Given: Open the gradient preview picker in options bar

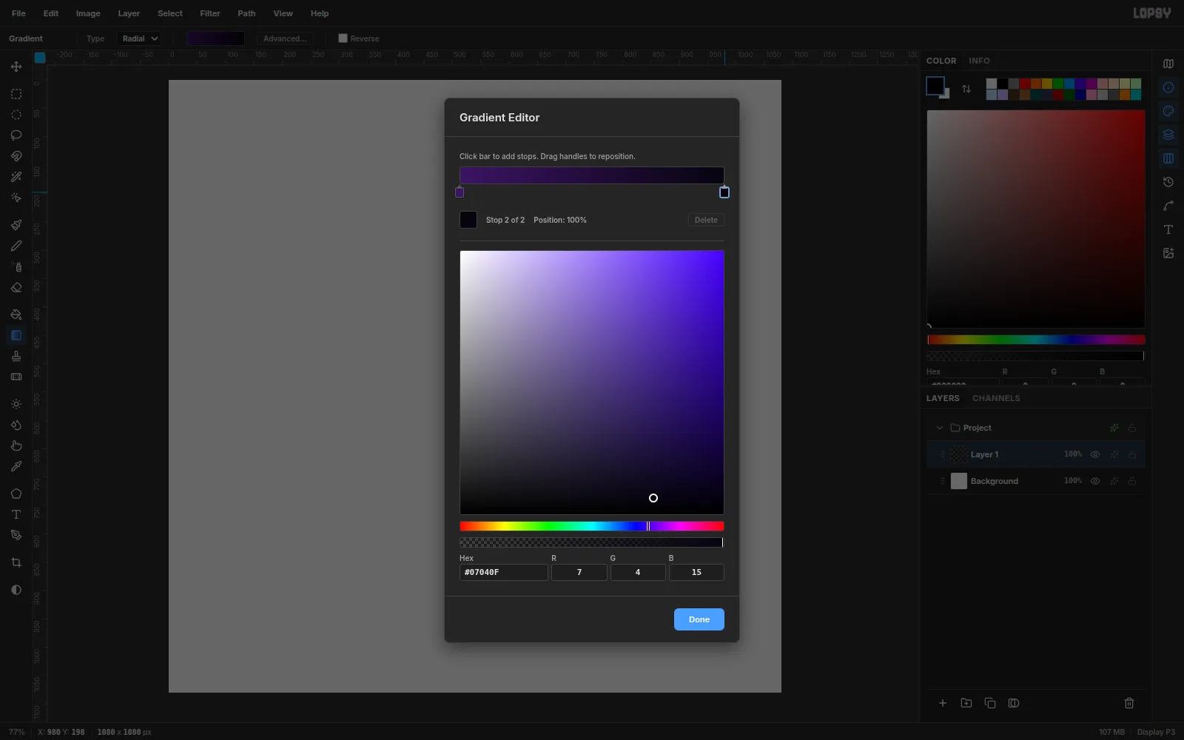Looking at the screenshot, I should click(x=215, y=38).
